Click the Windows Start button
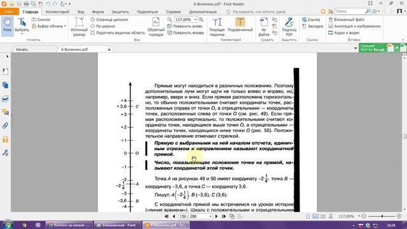This screenshot has width=407, height=229. click(7, 225)
